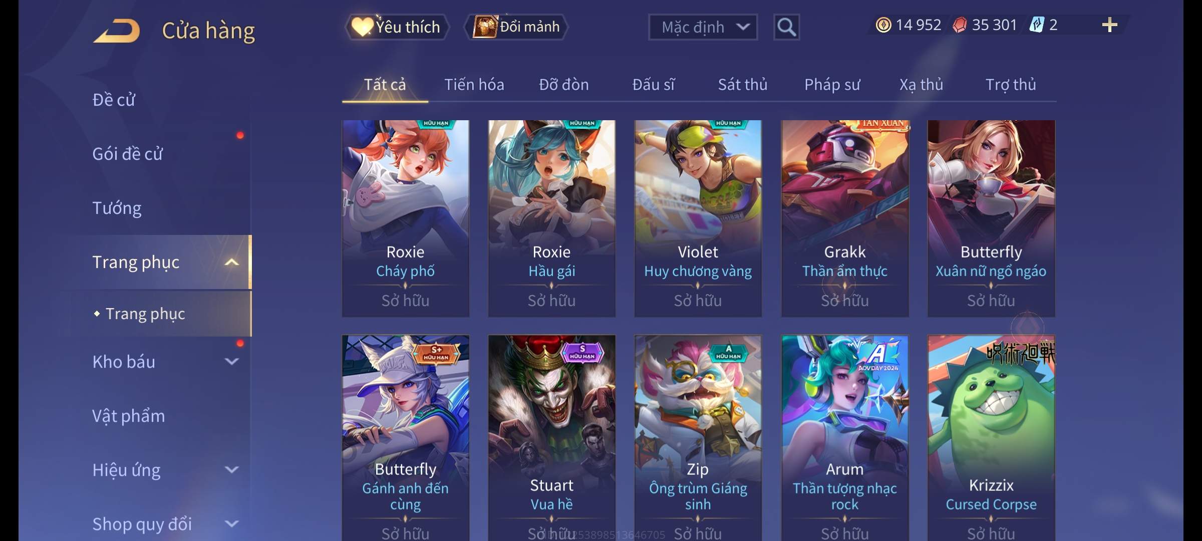1202x541 pixels.
Task: Select the Pháp sư tab
Action: (x=832, y=85)
